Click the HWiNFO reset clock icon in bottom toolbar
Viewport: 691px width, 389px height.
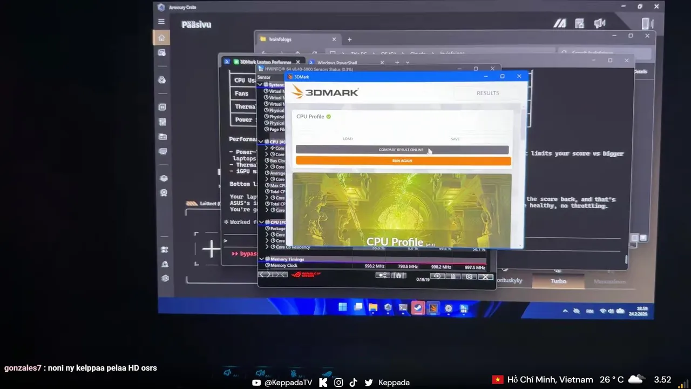(437, 277)
